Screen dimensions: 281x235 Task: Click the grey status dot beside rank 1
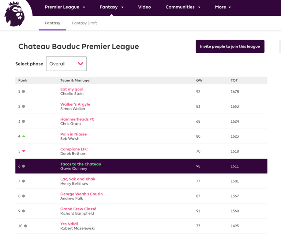[x=23, y=92]
